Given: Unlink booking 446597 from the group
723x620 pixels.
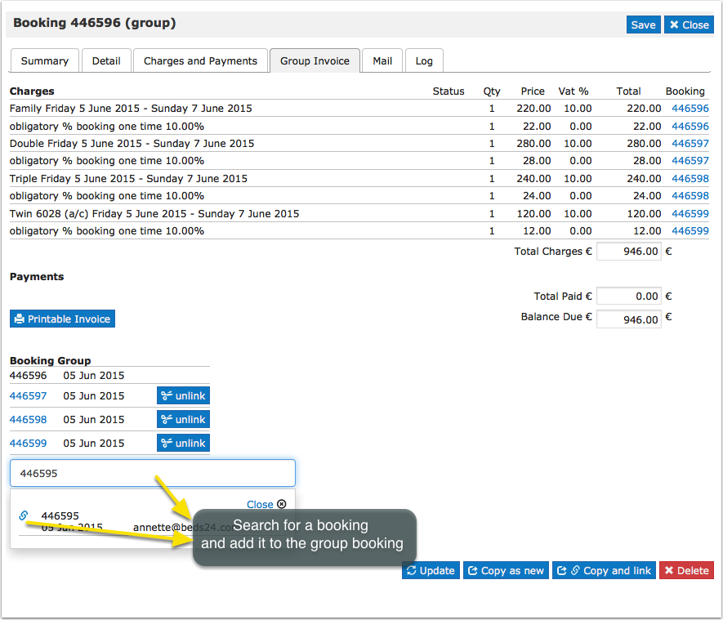Looking at the screenshot, I should (183, 395).
